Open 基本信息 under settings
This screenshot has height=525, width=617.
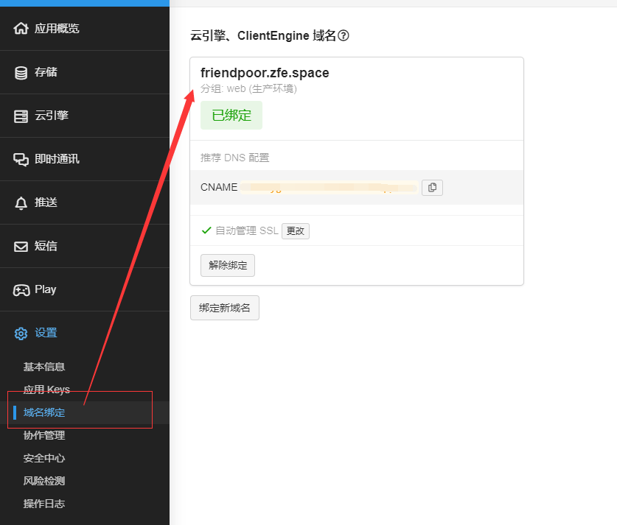[x=43, y=367]
